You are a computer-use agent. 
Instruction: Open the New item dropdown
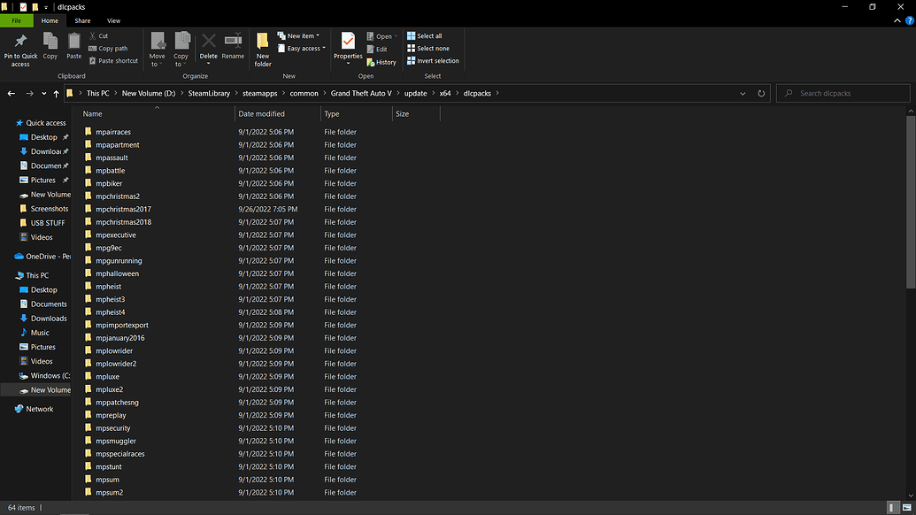coord(298,35)
